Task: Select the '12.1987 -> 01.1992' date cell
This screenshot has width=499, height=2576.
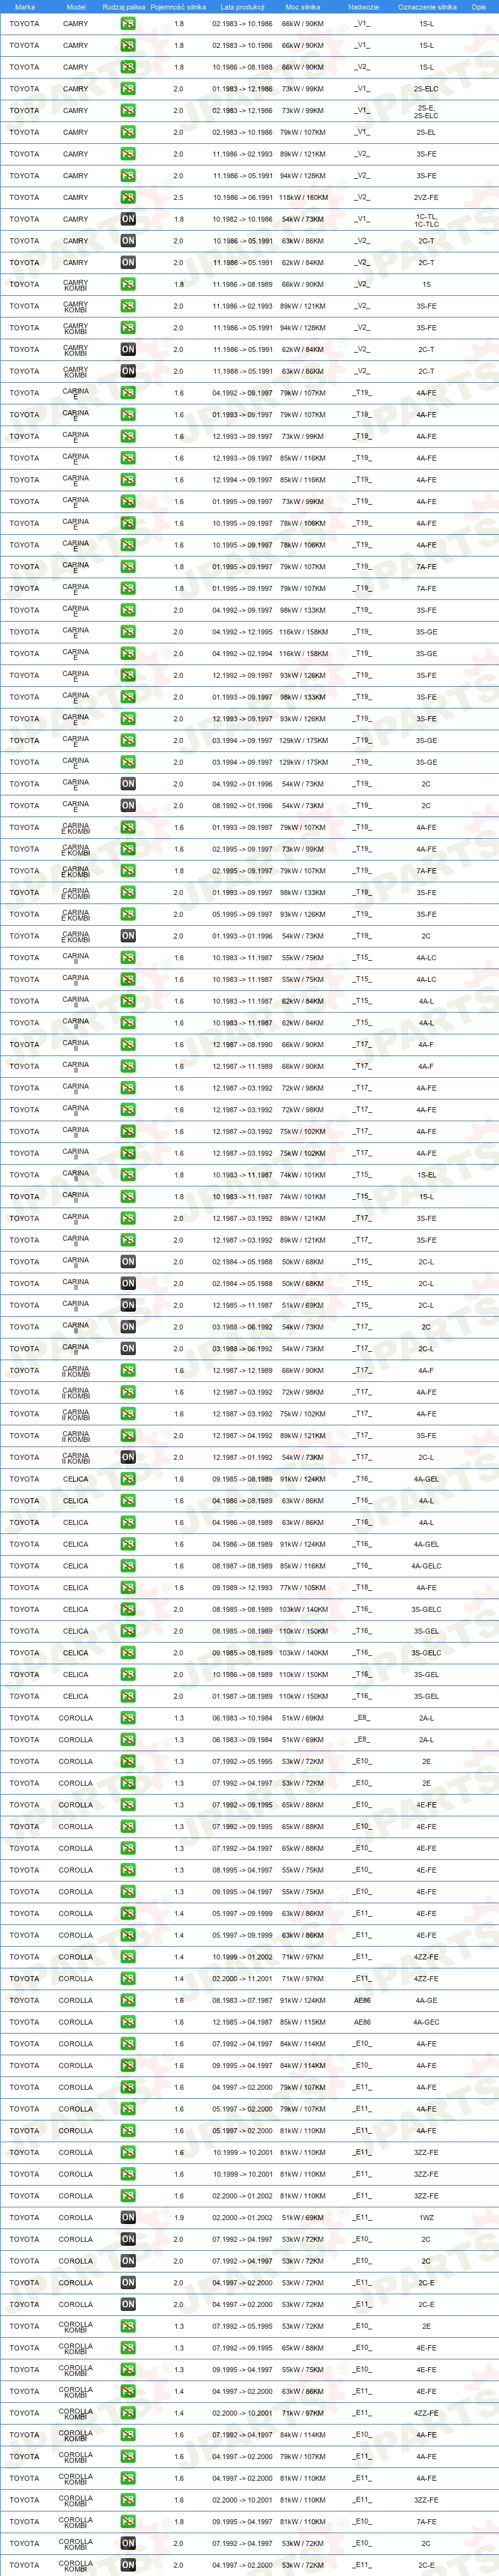Action: click(242, 1457)
